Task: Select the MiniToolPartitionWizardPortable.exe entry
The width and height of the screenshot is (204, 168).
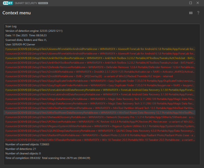Action: pos(100,108)
